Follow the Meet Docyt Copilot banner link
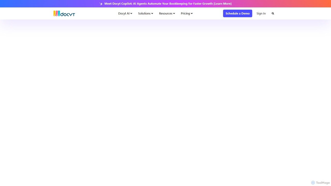331x186 pixels. coord(168,4)
